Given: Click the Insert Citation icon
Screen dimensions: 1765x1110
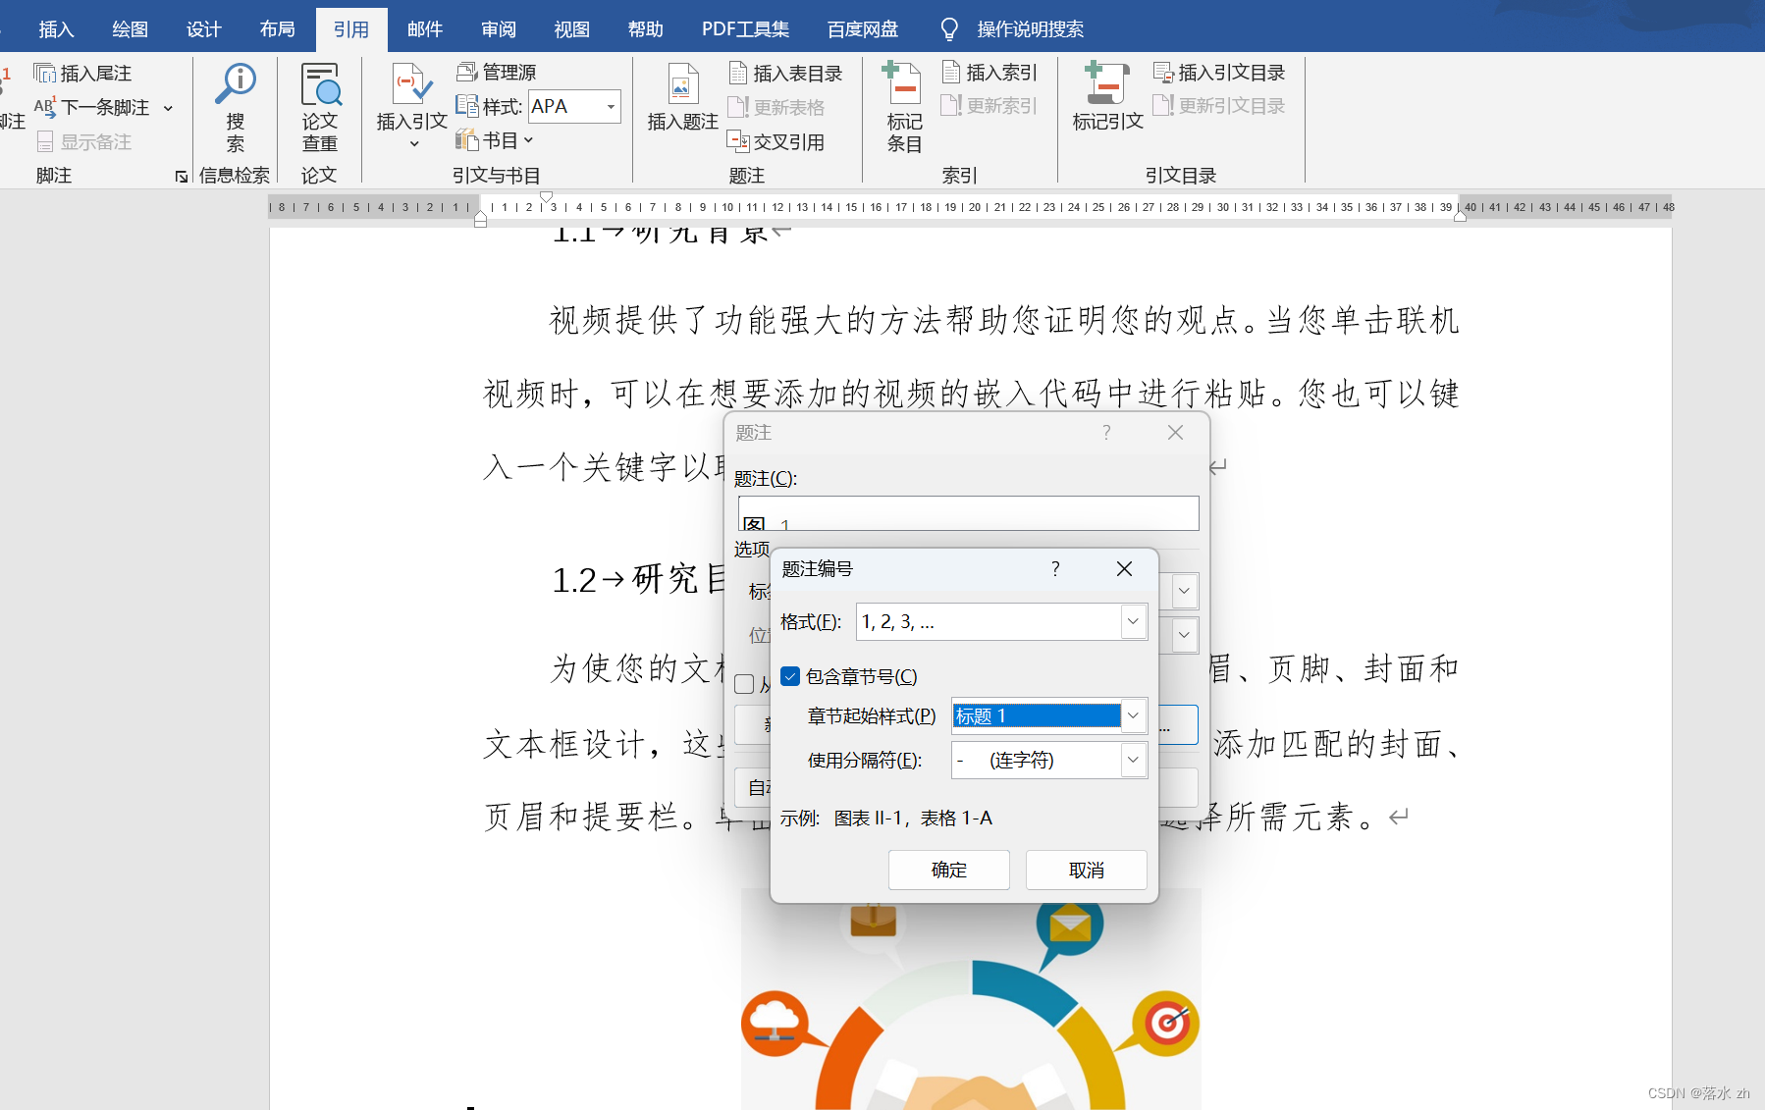Looking at the screenshot, I should click(x=412, y=84).
